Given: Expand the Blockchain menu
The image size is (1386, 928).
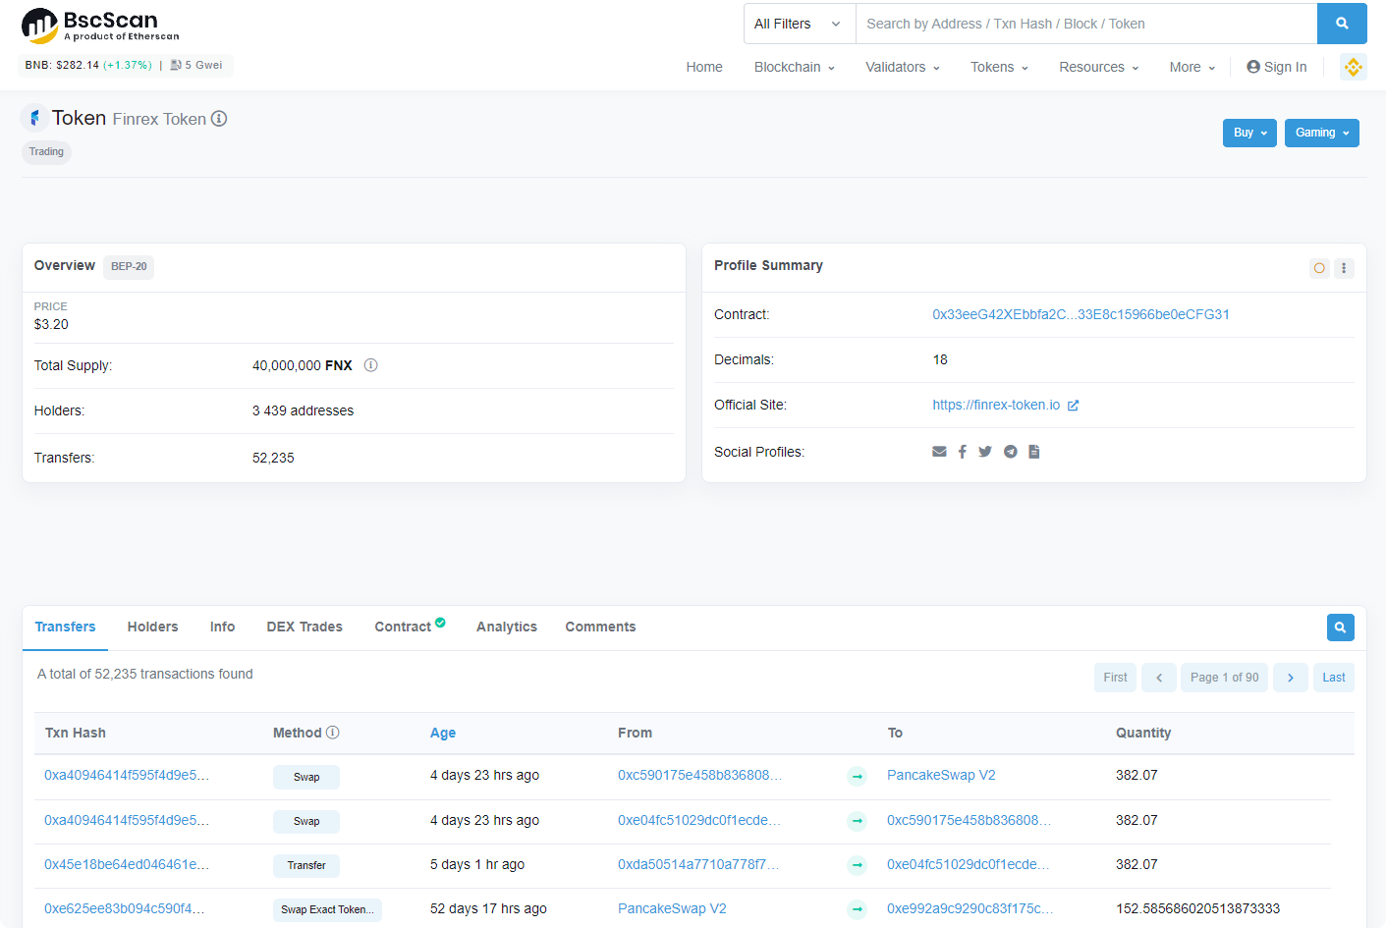Looking at the screenshot, I should [795, 67].
